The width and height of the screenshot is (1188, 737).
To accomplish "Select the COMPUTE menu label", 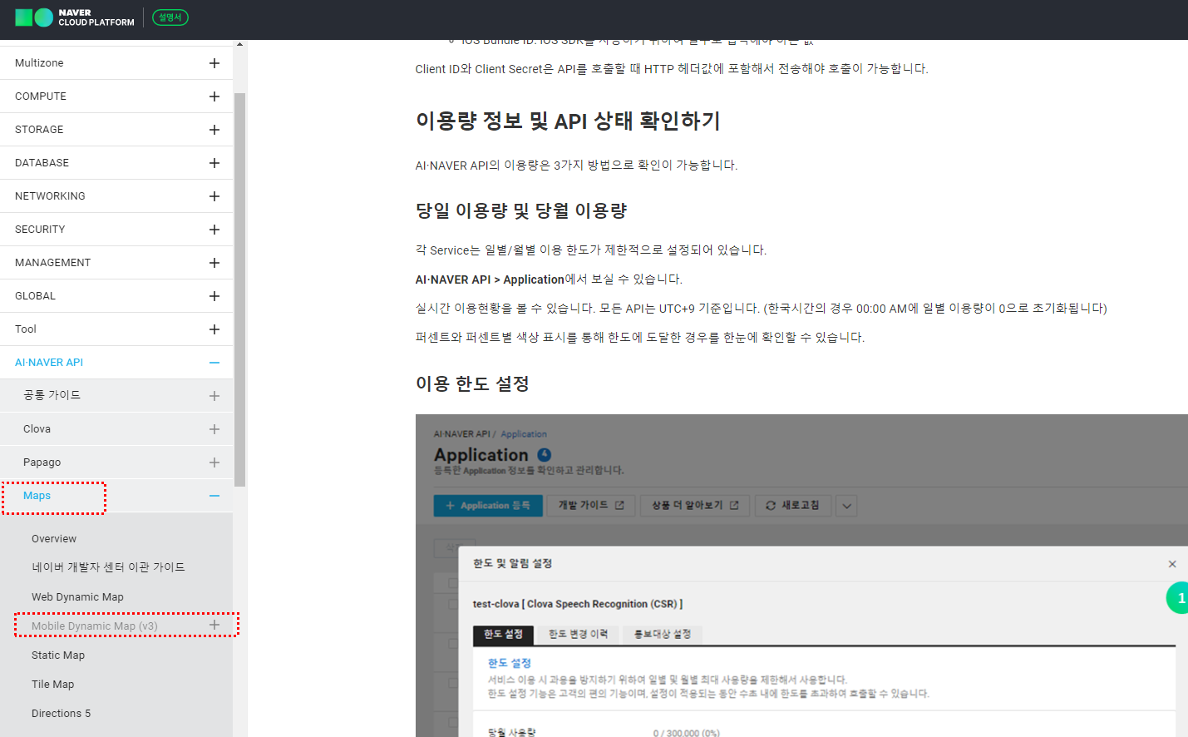I will click(41, 96).
